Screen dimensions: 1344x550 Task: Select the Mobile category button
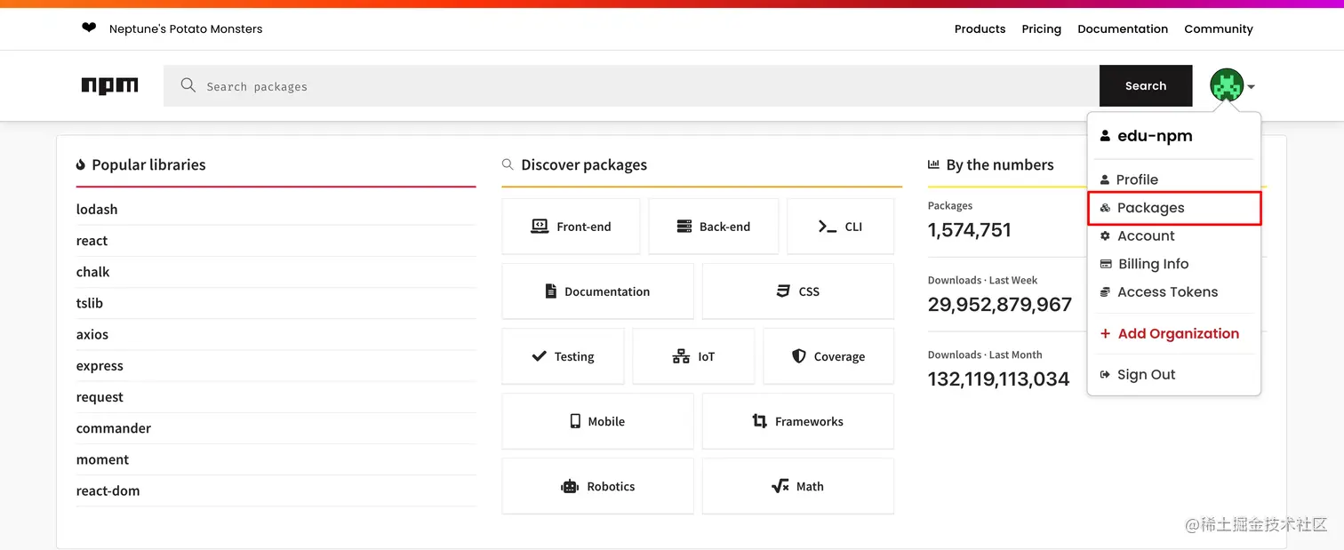pyautogui.click(x=597, y=421)
